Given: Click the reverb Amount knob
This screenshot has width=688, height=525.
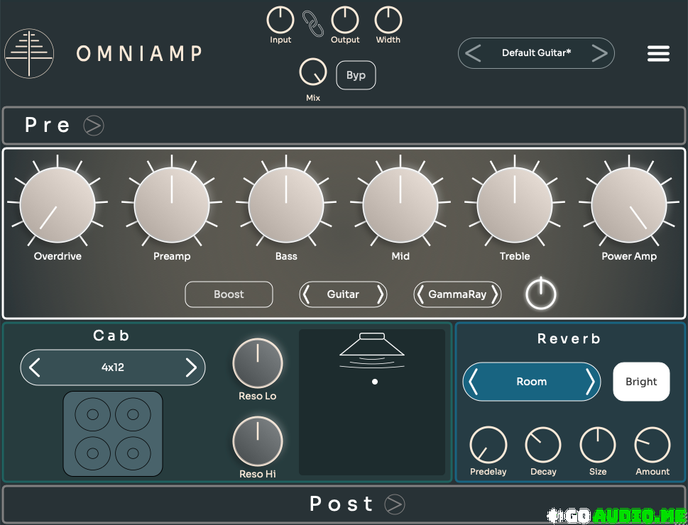Looking at the screenshot, I should (x=652, y=445).
